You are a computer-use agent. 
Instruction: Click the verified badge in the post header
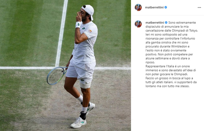coord(166,7)
